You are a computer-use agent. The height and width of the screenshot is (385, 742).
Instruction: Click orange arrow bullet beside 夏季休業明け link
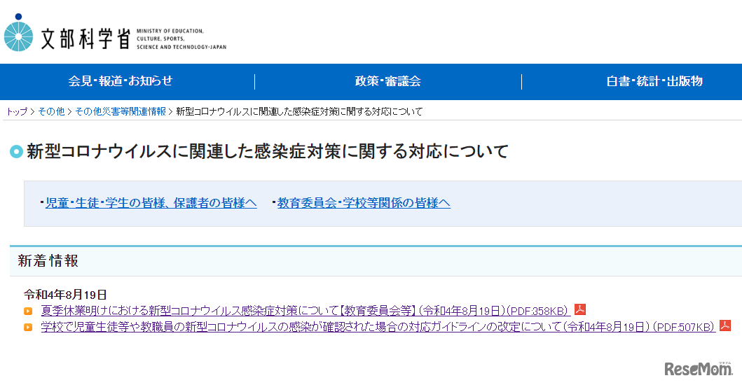click(29, 311)
